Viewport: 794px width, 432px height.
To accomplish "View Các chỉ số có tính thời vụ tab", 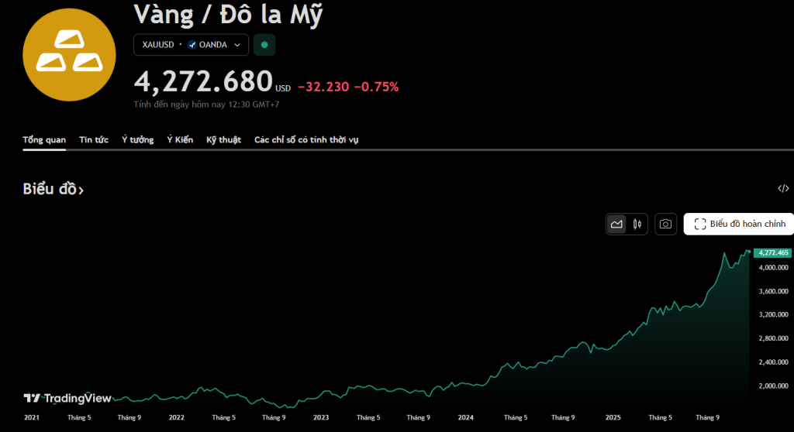I will pos(306,140).
